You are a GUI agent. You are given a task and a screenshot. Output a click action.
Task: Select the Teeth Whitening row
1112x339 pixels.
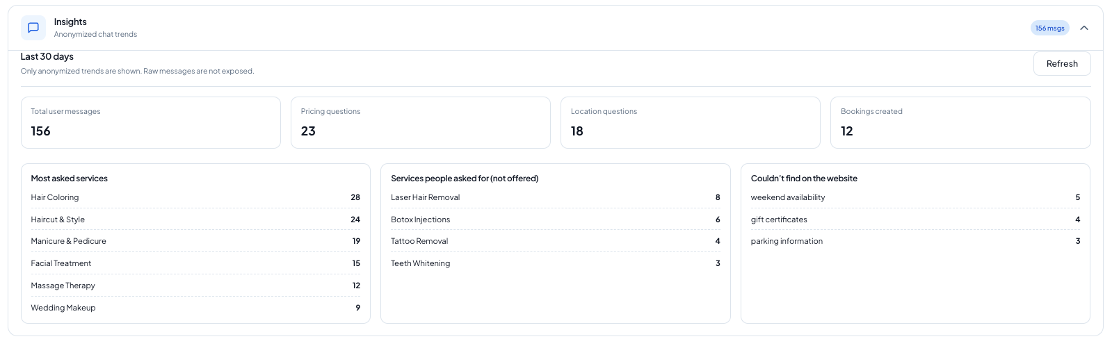coord(420,263)
